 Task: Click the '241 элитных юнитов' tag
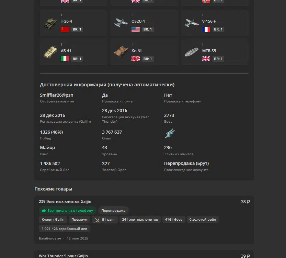tap(140, 220)
